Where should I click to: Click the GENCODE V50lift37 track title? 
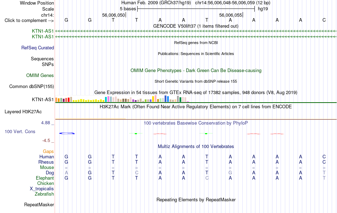(195, 26)
